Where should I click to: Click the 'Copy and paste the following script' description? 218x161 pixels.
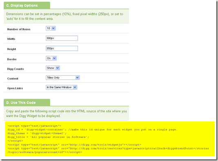click(67, 114)
